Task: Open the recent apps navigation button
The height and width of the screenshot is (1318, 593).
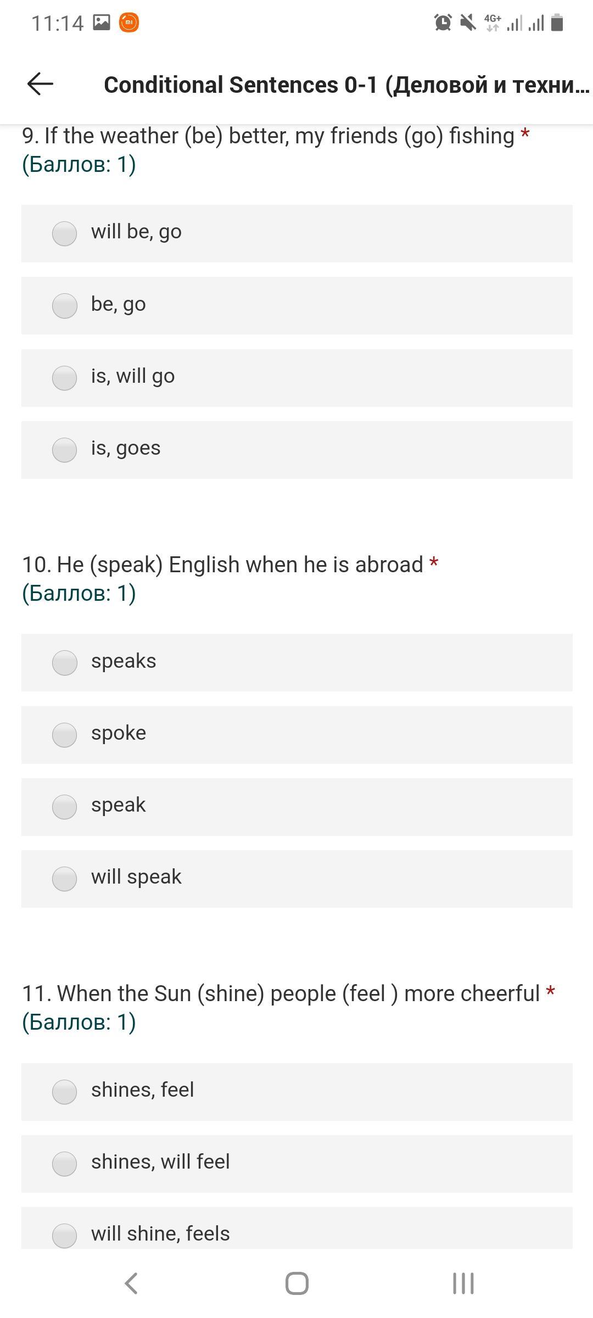Action: (x=463, y=1283)
